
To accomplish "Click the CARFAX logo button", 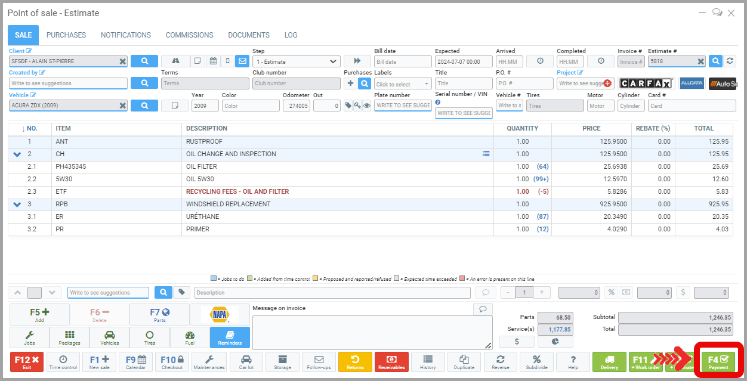I will [646, 83].
